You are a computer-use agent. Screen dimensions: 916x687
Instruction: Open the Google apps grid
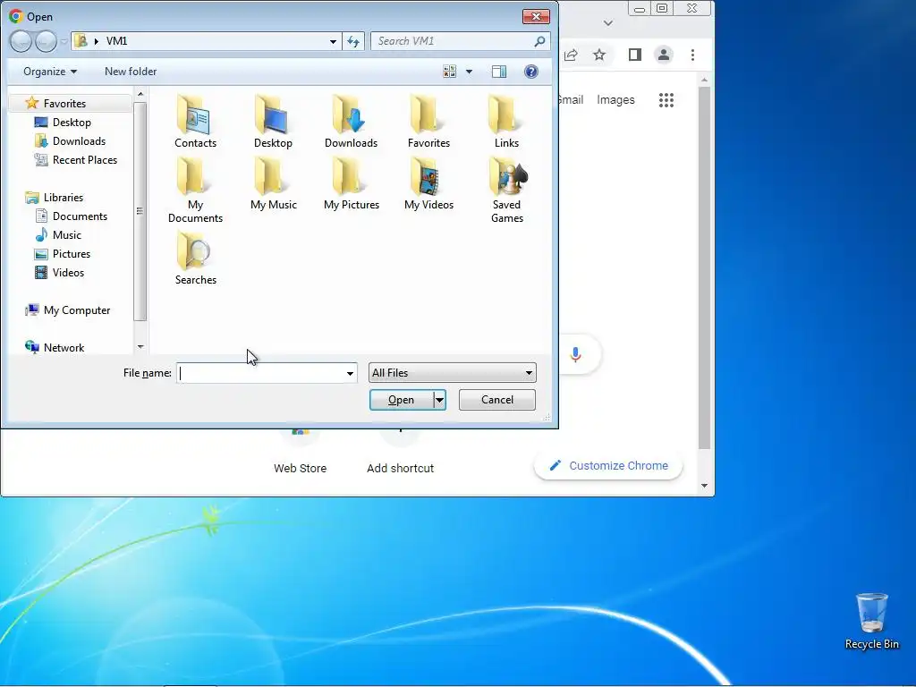pos(666,100)
